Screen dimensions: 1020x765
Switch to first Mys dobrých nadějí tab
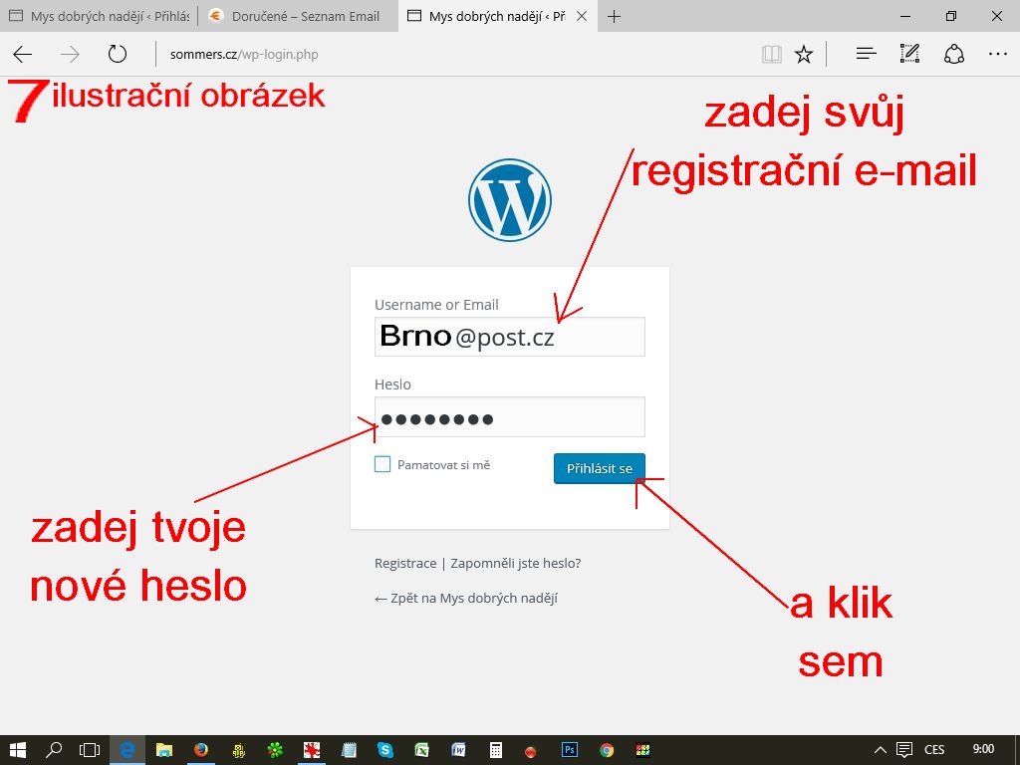point(99,16)
